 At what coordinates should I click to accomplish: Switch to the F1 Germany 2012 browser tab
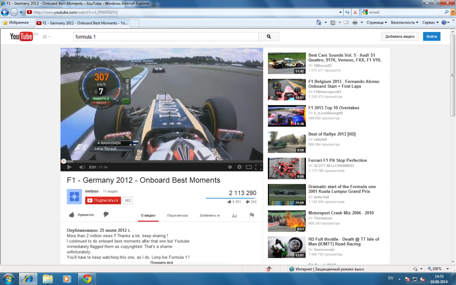(x=82, y=23)
